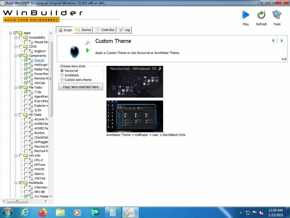
Task: Switch to the Script tab
Action: [x=65, y=30]
